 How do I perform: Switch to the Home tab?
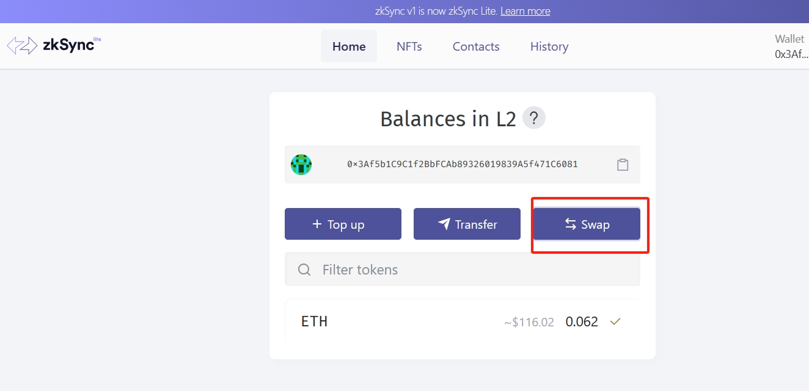pyautogui.click(x=349, y=46)
